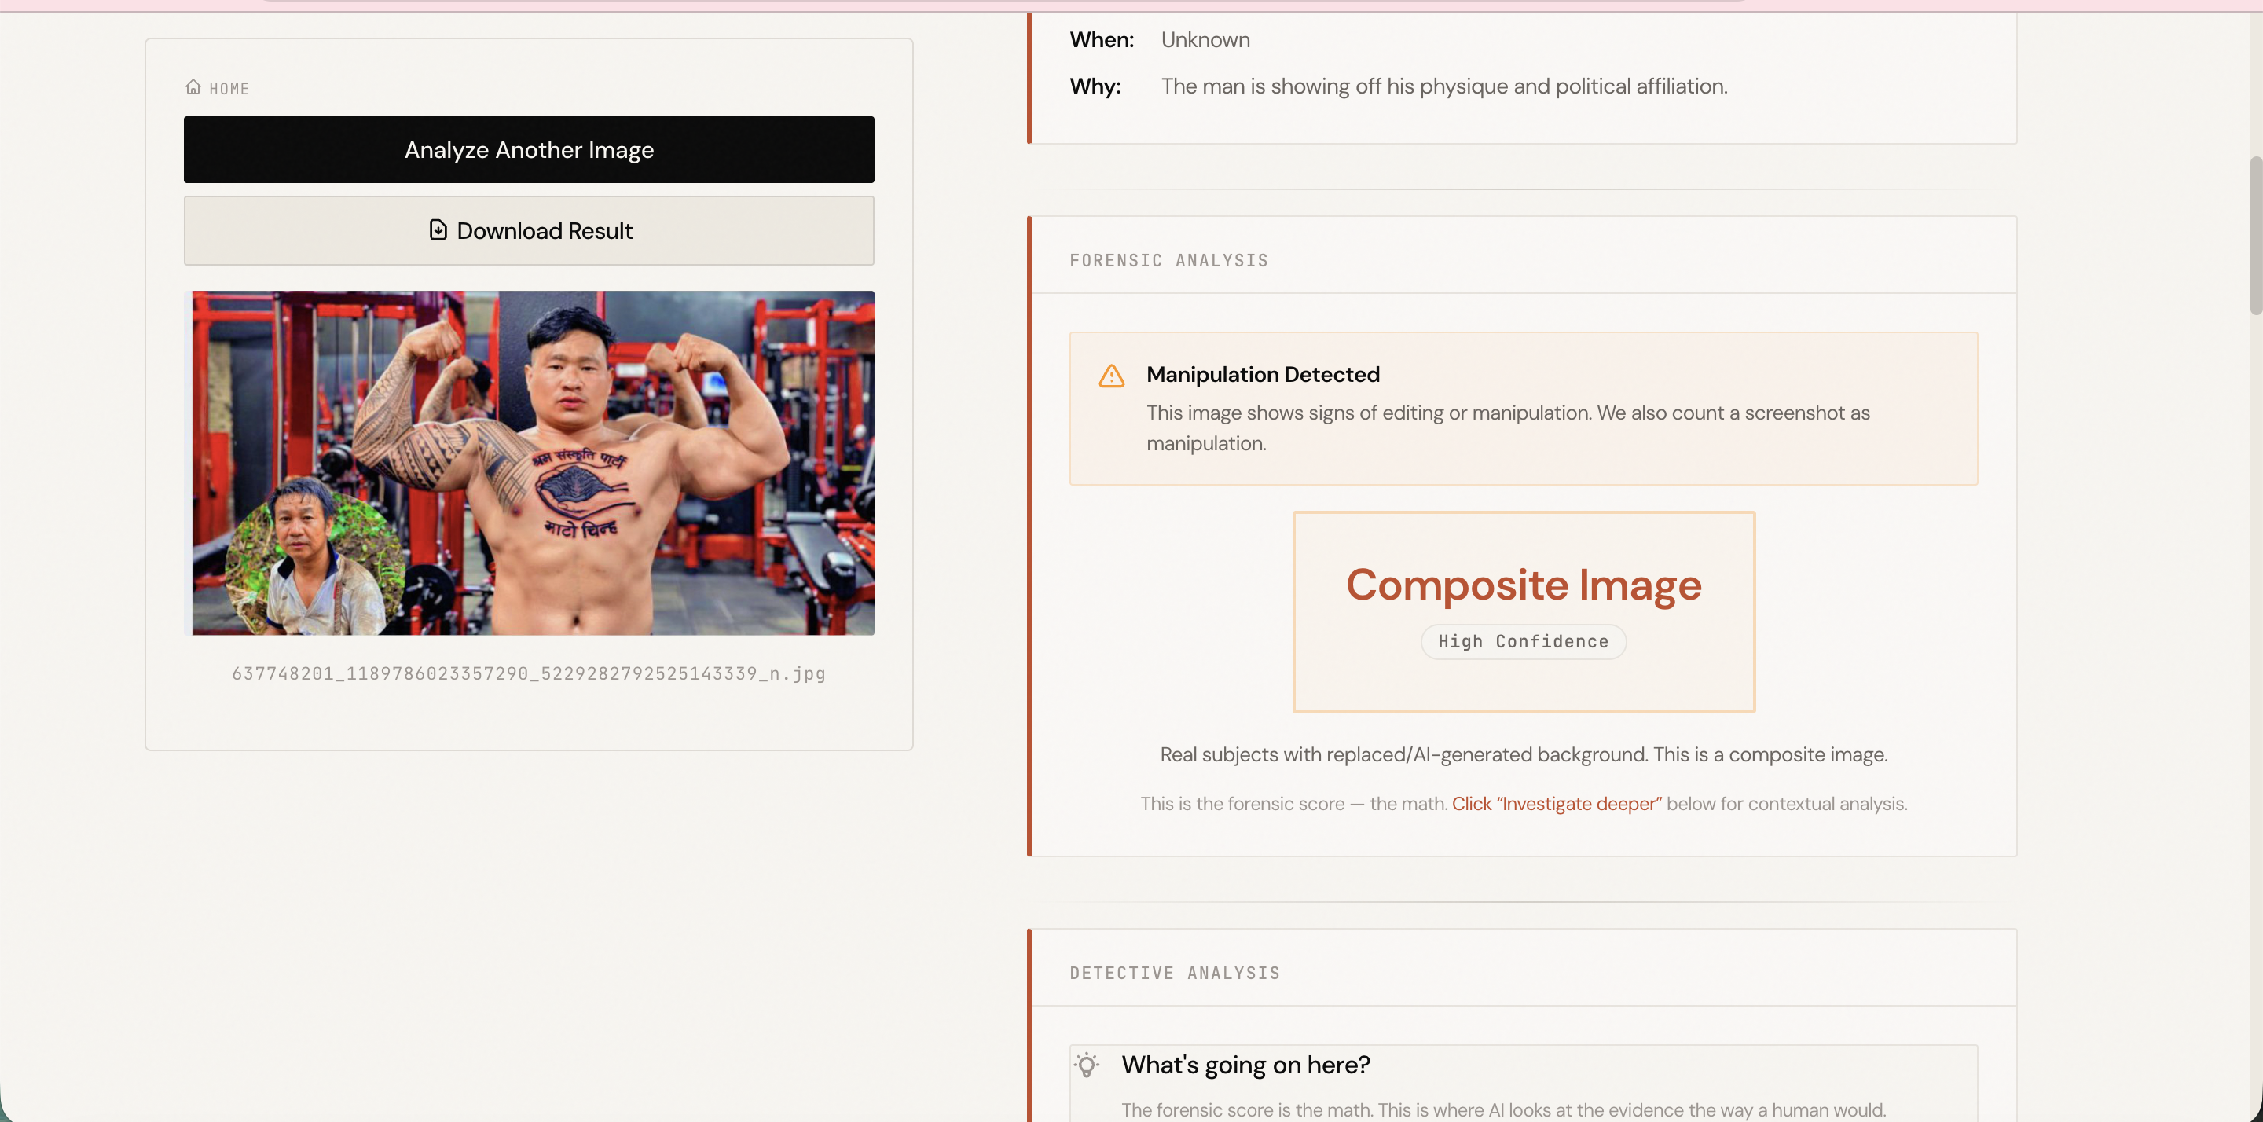
Task: Click the What's going on here heading
Action: pos(1245,1064)
